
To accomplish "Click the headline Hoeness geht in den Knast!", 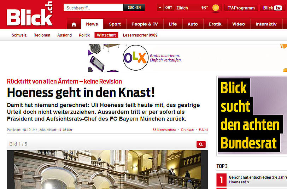I will point(81,93).
